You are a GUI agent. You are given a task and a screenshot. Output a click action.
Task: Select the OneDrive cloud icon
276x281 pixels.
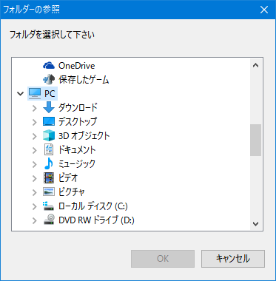(x=49, y=66)
